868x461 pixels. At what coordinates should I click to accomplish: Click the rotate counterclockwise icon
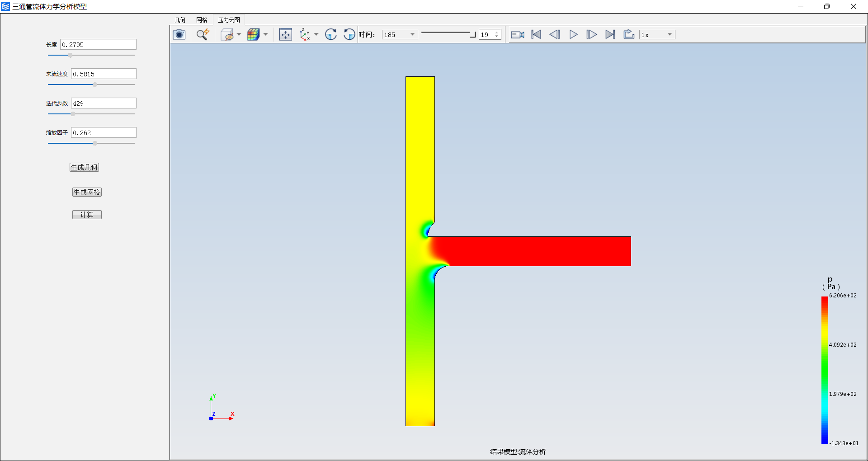point(349,34)
